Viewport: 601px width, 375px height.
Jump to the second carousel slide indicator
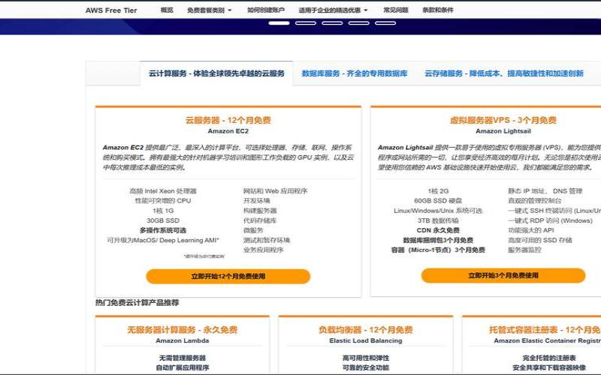[x=306, y=23]
